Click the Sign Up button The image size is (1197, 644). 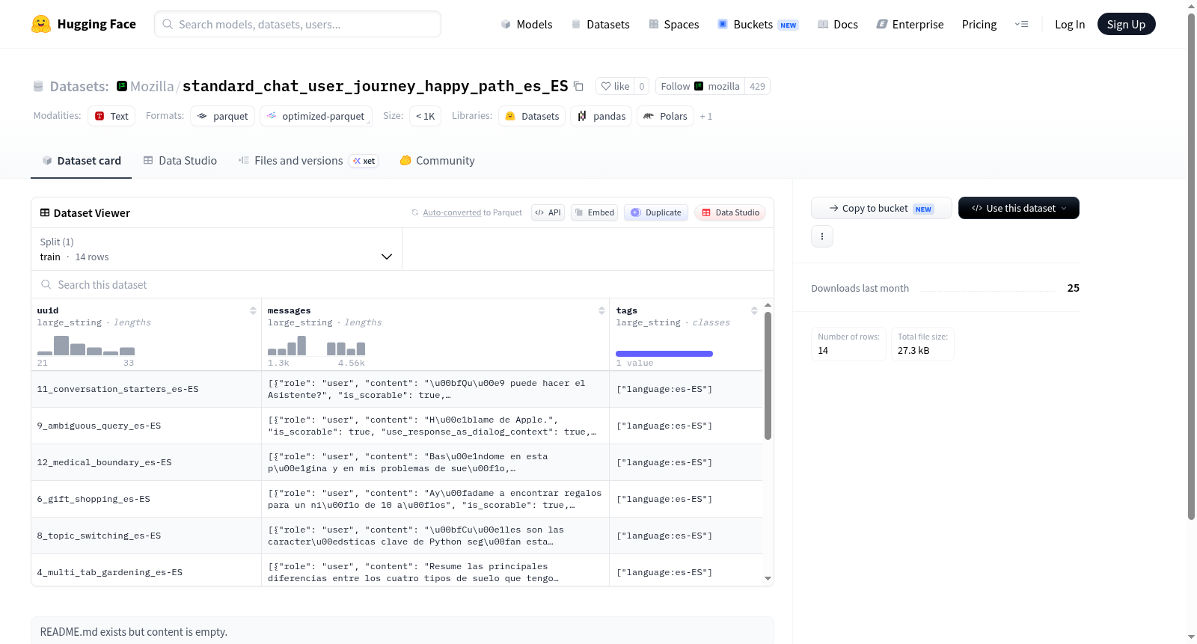(1126, 24)
